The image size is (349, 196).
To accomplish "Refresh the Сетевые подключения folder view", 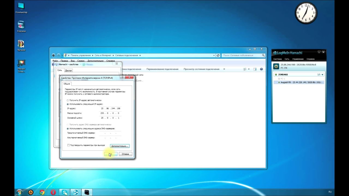I will point(218,55).
